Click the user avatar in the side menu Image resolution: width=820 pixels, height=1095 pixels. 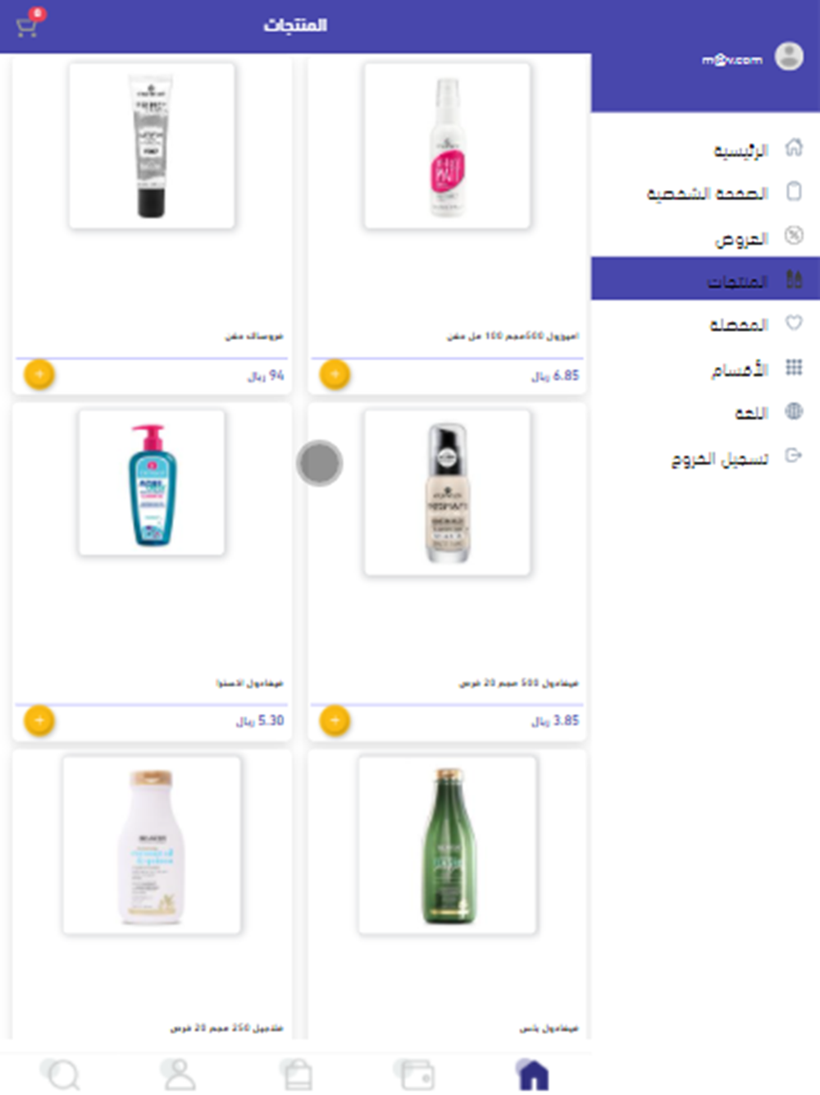[789, 56]
